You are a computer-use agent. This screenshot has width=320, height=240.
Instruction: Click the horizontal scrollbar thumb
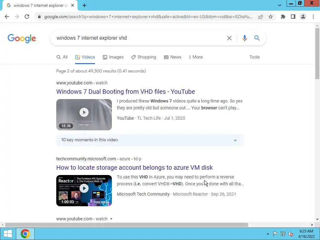pos(127,225)
